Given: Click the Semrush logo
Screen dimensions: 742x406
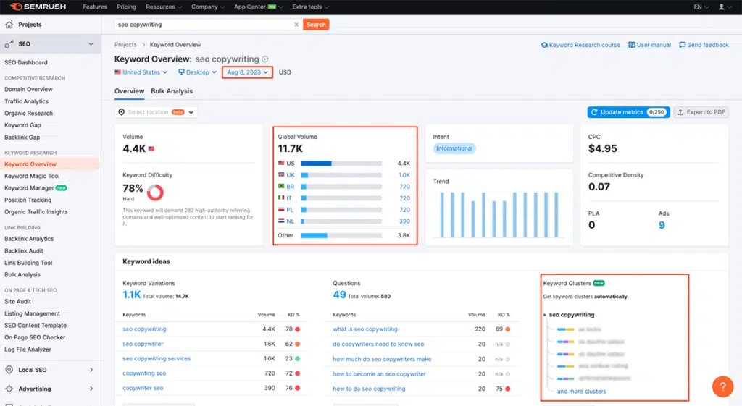Looking at the screenshot, I should click(x=38, y=7).
